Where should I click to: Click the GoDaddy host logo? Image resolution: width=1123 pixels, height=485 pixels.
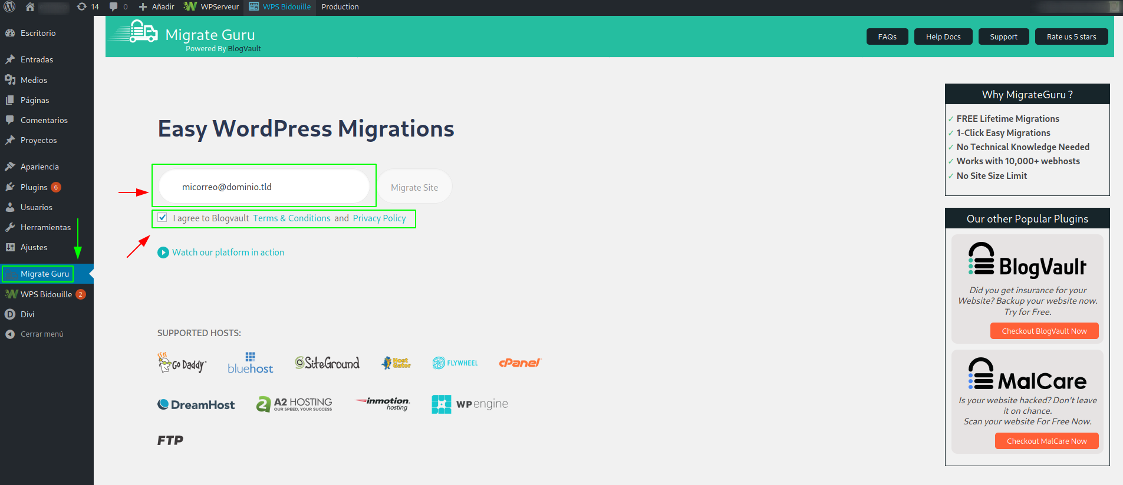coord(182,363)
